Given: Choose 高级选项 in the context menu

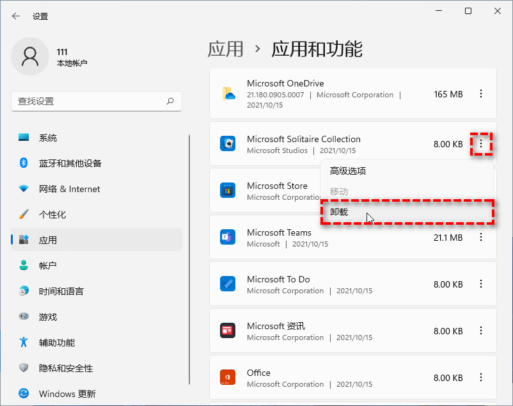Looking at the screenshot, I should (x=407, y=171).
